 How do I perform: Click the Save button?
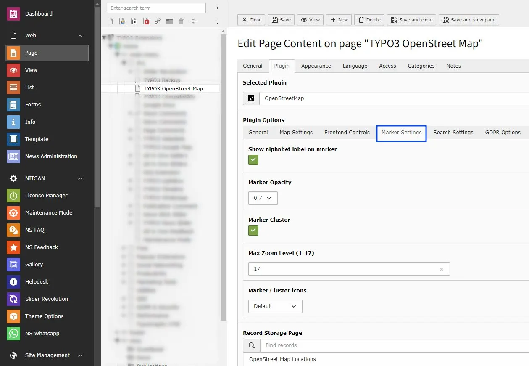point(281,20)
